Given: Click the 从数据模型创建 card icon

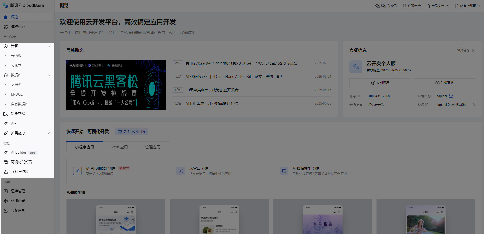Looking at the screenshot, I should [284, 171].
